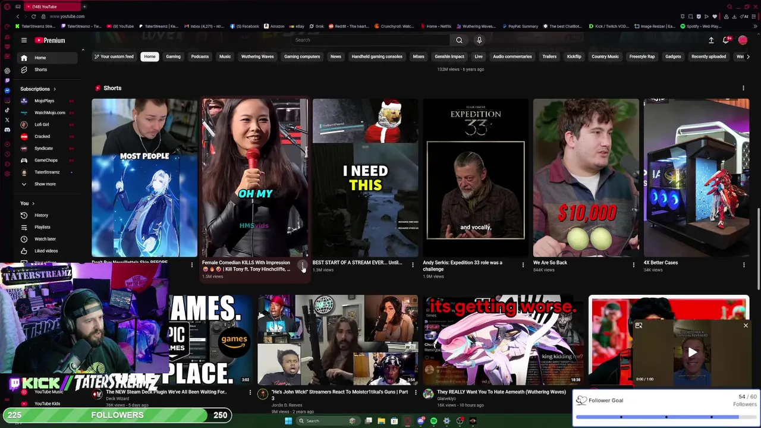Open the Create upload icon
This screenshot has height=428, width=761.
click(711, 40)
